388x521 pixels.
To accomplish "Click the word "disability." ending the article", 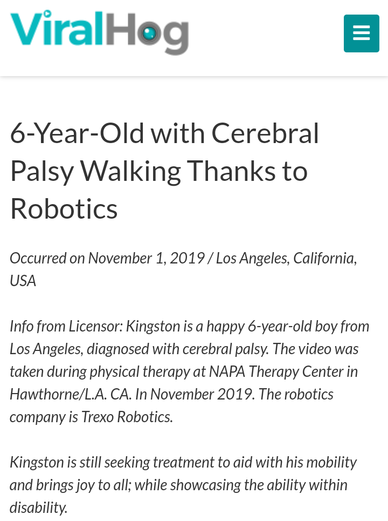I will (39, 508).
